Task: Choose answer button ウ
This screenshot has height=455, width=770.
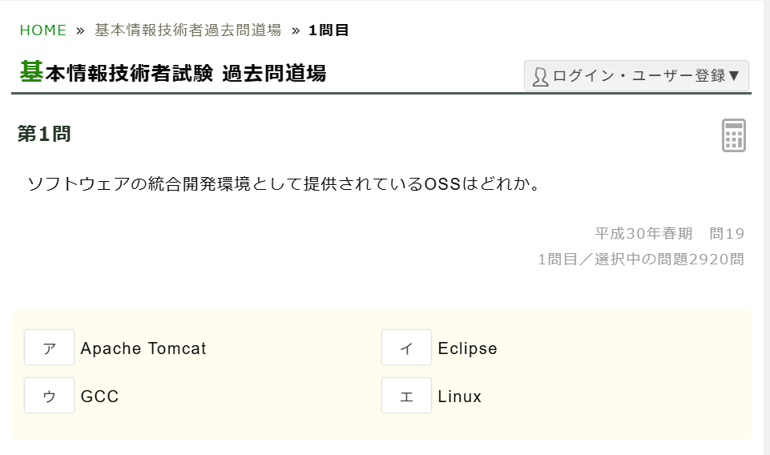Action: point(49,396)
